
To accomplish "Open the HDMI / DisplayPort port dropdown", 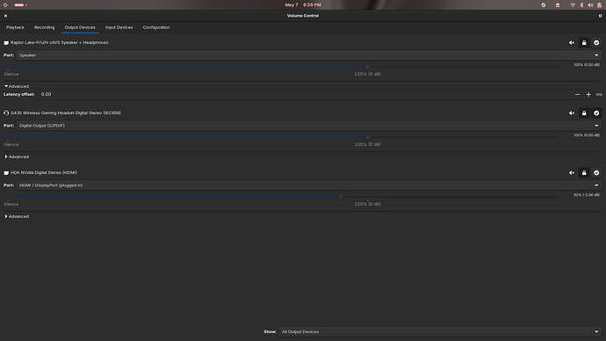I will pos(308,185).
